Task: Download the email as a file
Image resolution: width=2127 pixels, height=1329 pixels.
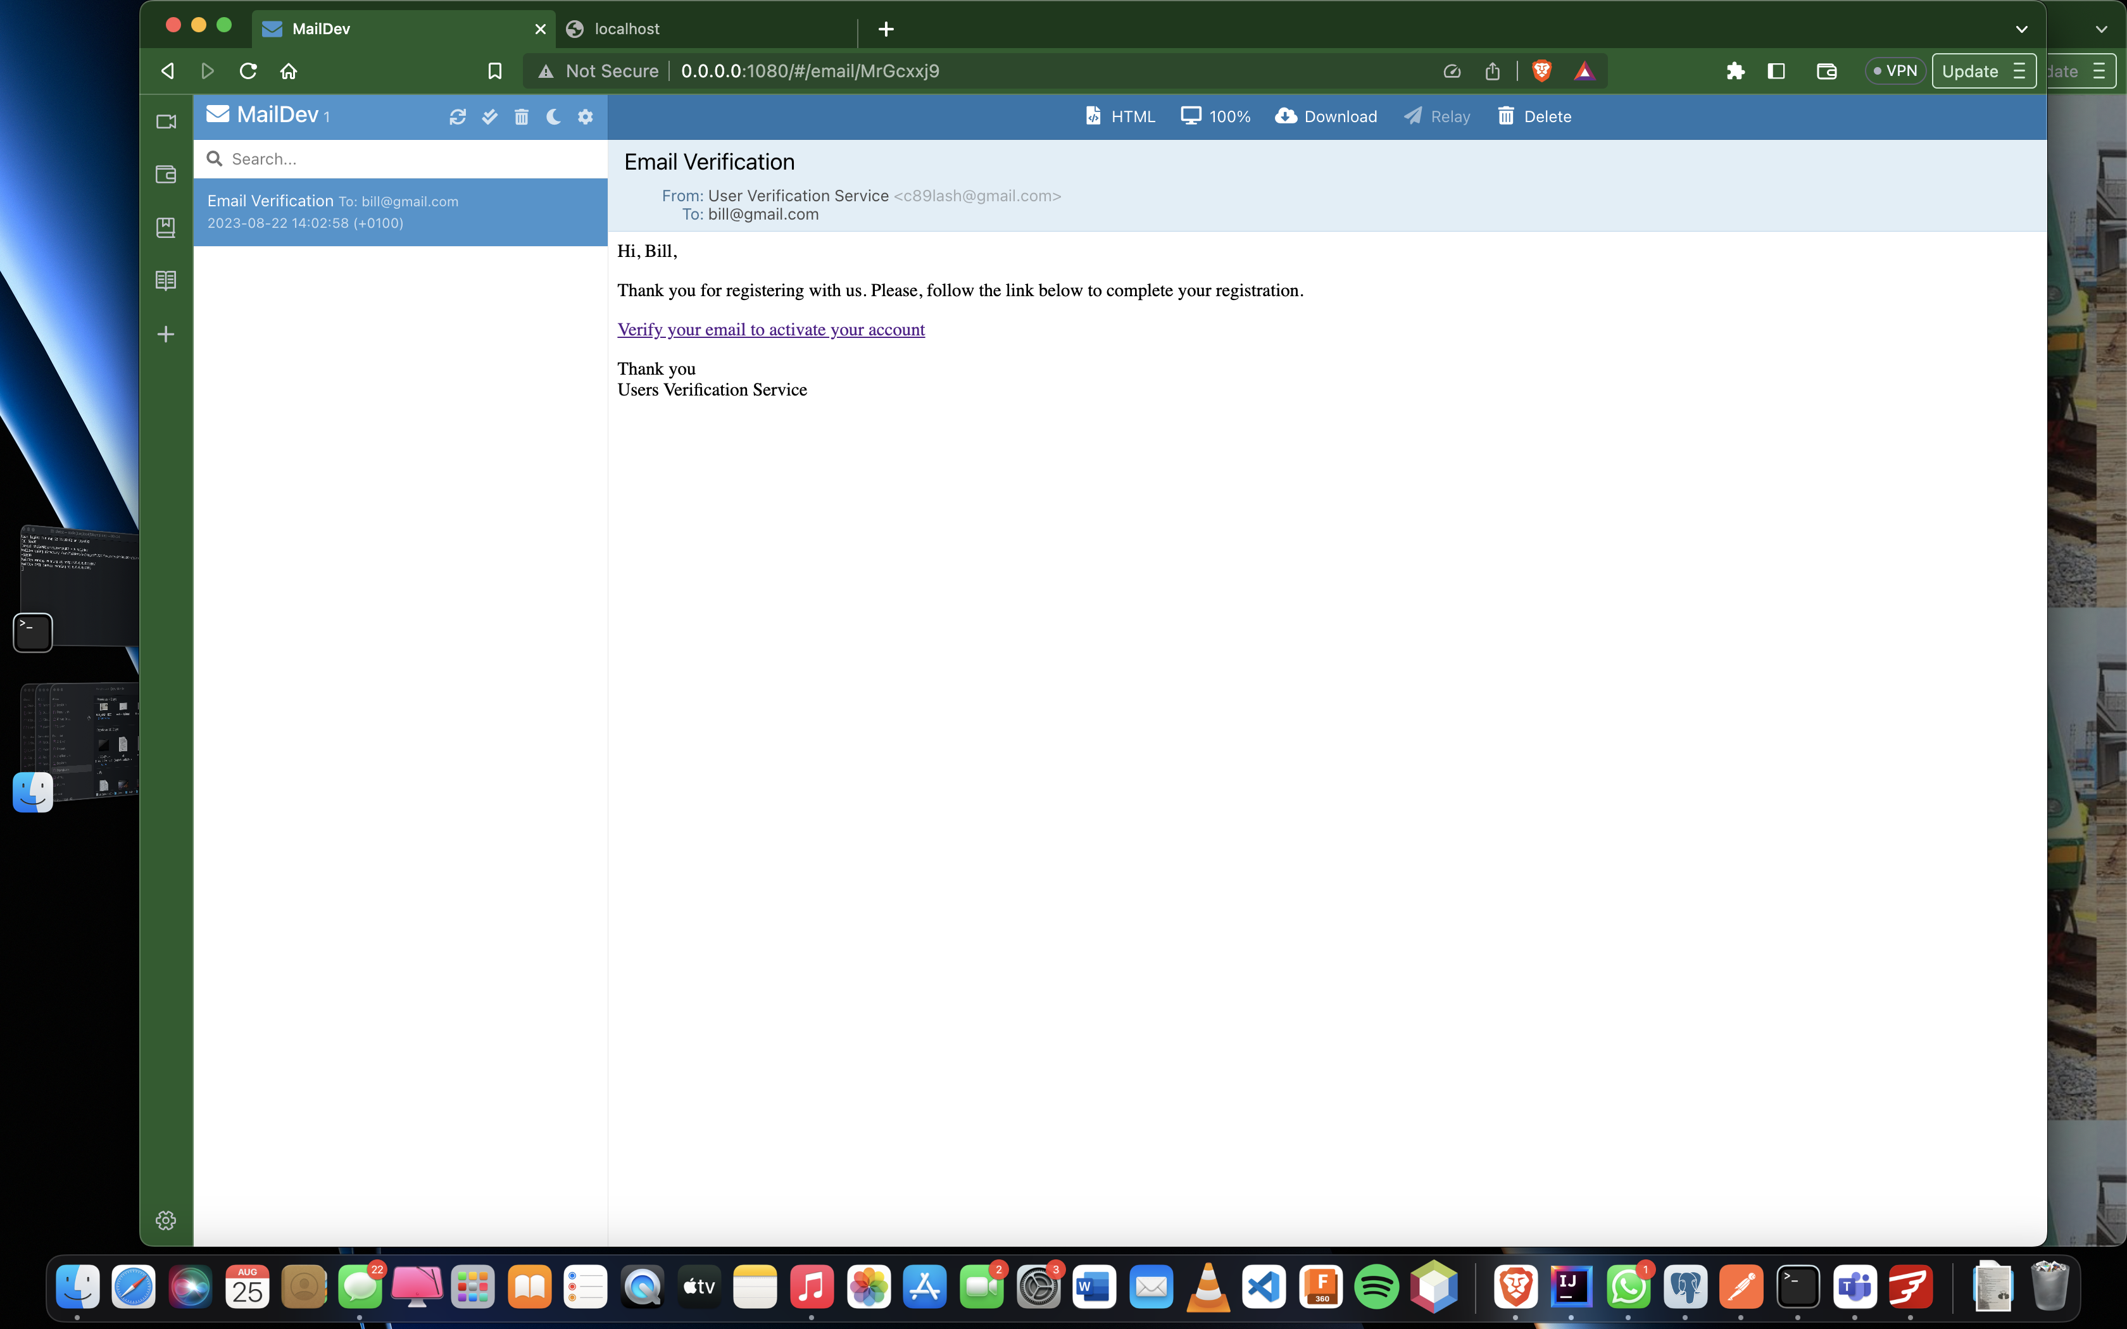Action: (1324, 116)
